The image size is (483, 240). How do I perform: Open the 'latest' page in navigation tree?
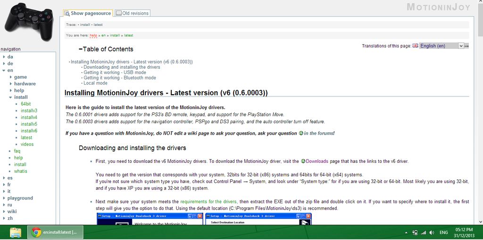pyautogui.click(x=26, y=138)
